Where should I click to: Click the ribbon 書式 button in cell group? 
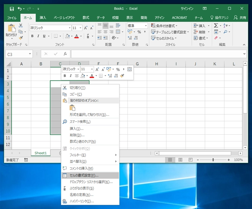click(x=201, y=38)
